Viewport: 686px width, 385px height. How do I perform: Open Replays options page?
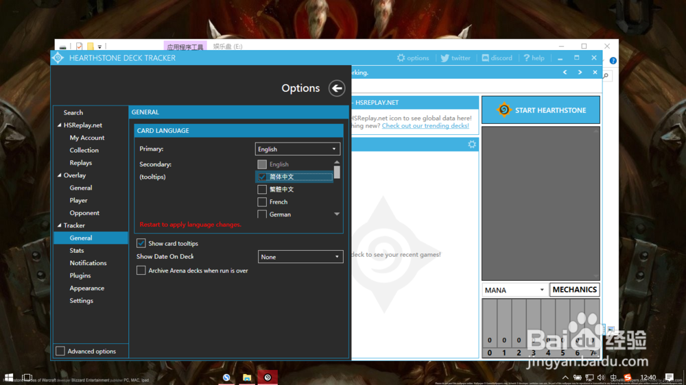click(80, 162)
